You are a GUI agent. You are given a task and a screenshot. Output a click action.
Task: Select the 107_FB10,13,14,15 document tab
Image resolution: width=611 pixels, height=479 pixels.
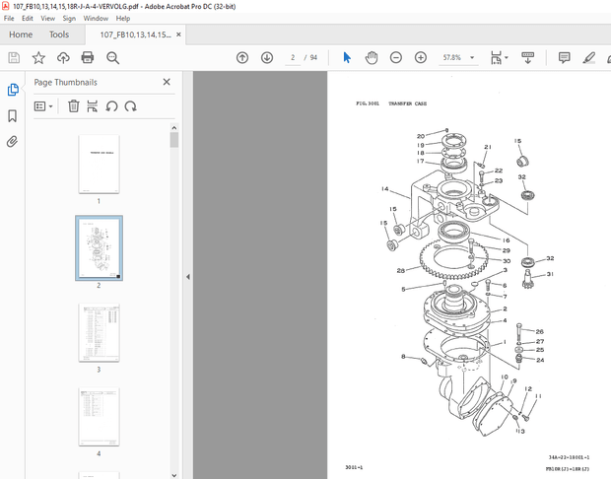click(135, 34)
